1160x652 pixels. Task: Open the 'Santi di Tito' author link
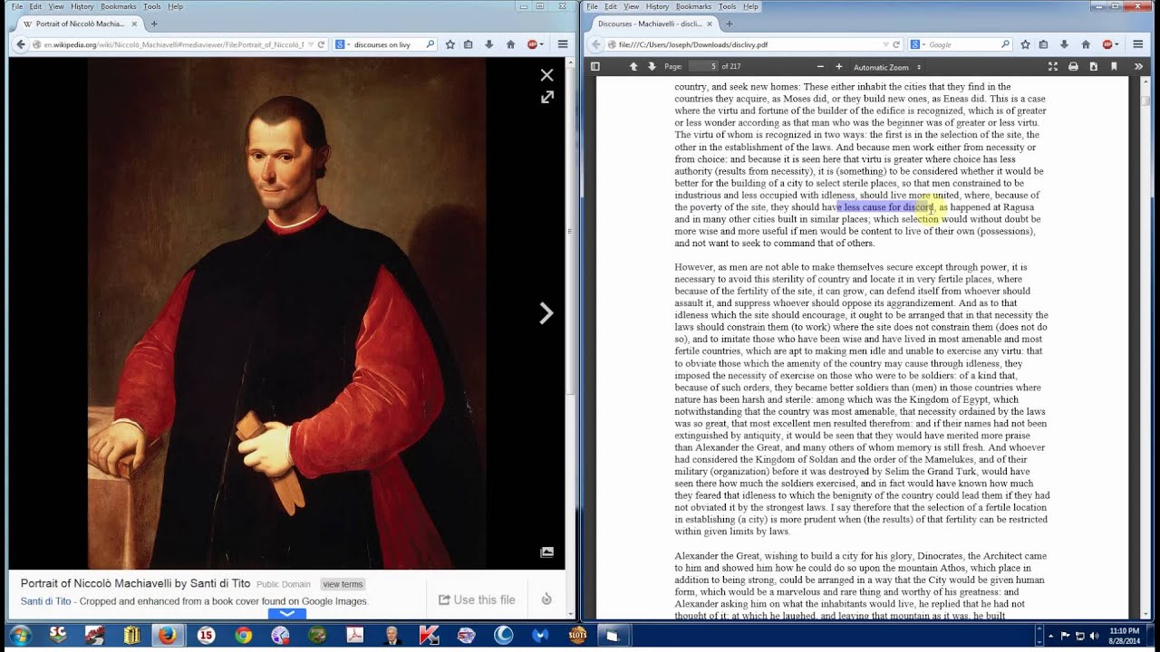tap(45, 600)
